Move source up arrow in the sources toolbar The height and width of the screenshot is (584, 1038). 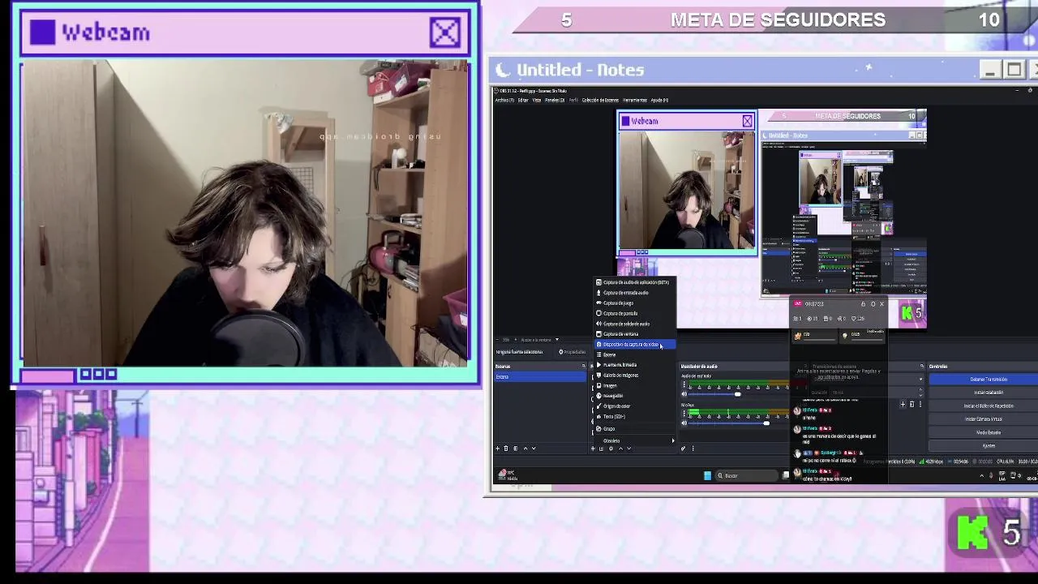pos(620,449)
